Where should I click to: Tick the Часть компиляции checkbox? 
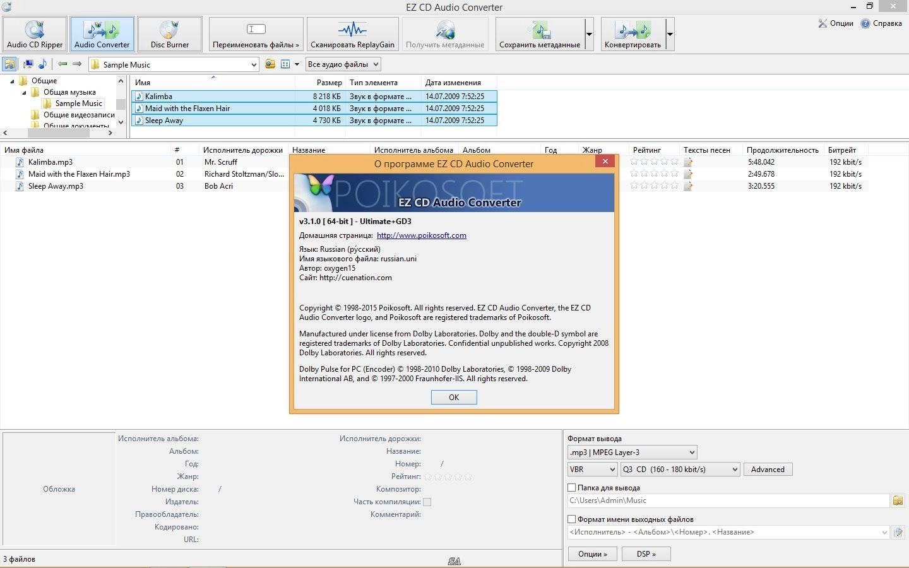[x=427, y=502]
